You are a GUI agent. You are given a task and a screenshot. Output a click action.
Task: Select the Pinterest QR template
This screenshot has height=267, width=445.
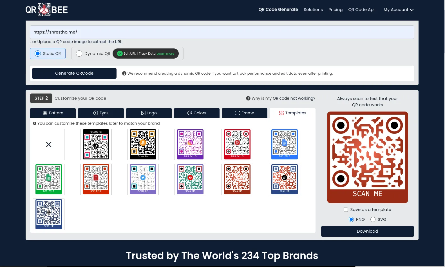[x=237, y=144]
